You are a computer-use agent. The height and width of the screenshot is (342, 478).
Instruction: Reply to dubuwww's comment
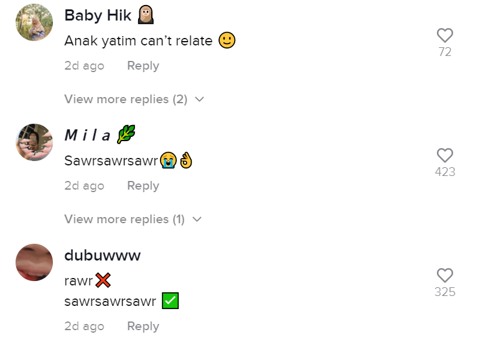tap(143, 326)
